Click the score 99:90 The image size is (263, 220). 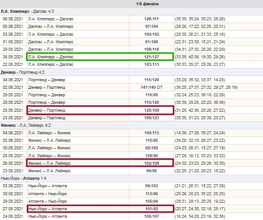pos(151,171)
